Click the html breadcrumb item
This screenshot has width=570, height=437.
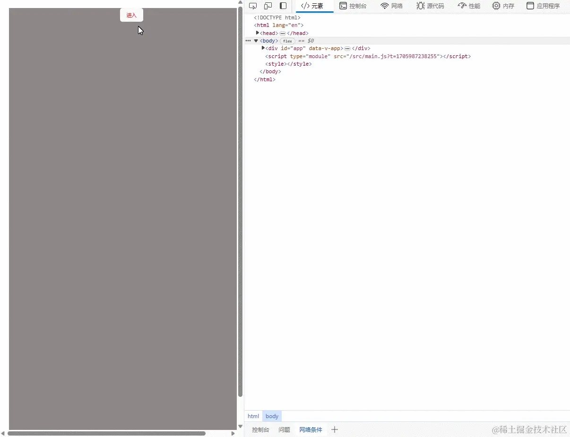[x=253, y=416]
